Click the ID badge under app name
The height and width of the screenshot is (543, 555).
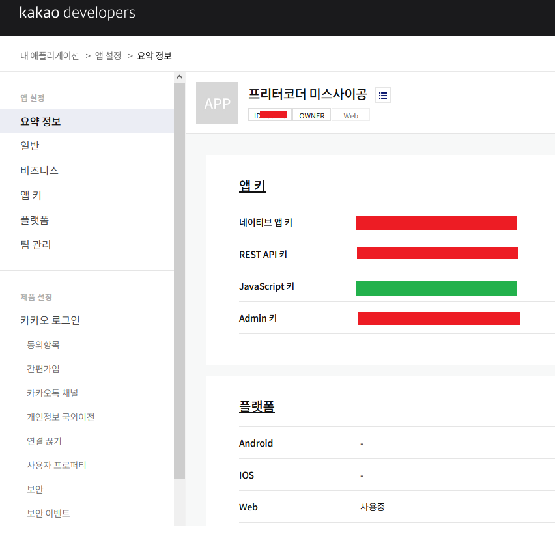[x=270, y=115]
